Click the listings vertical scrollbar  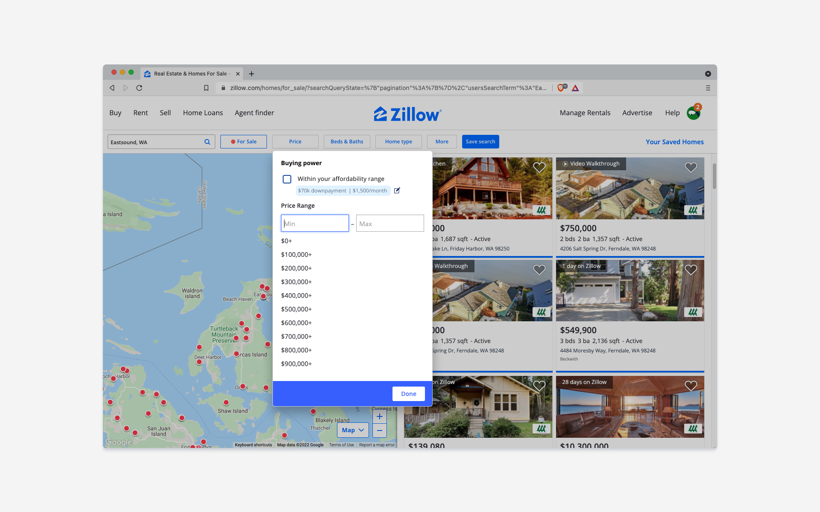click(x=714, y=176)
